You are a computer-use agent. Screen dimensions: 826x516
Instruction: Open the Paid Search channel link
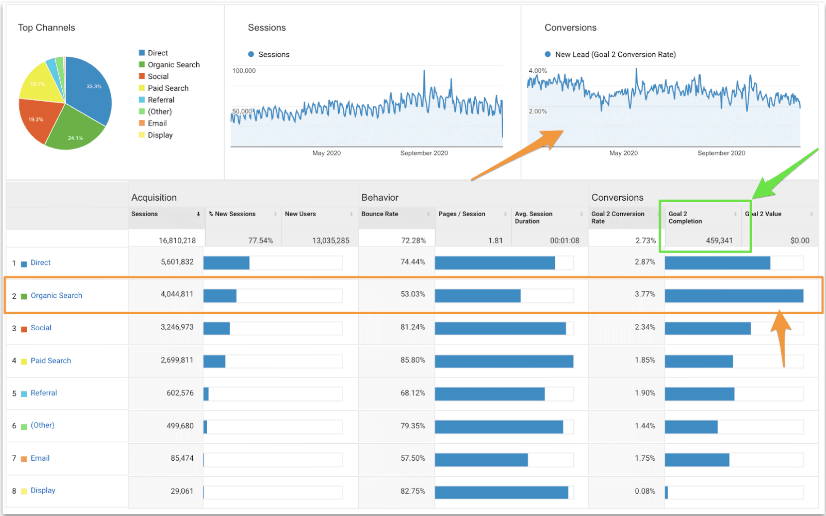coord(51,361)
